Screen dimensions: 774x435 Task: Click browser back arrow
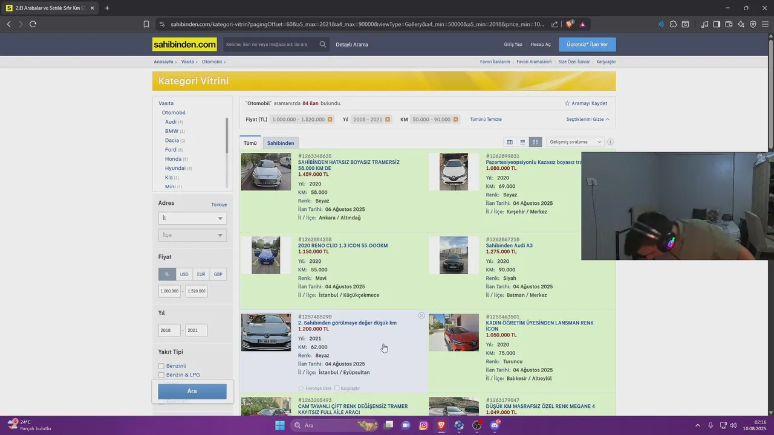tap(8, 24)
